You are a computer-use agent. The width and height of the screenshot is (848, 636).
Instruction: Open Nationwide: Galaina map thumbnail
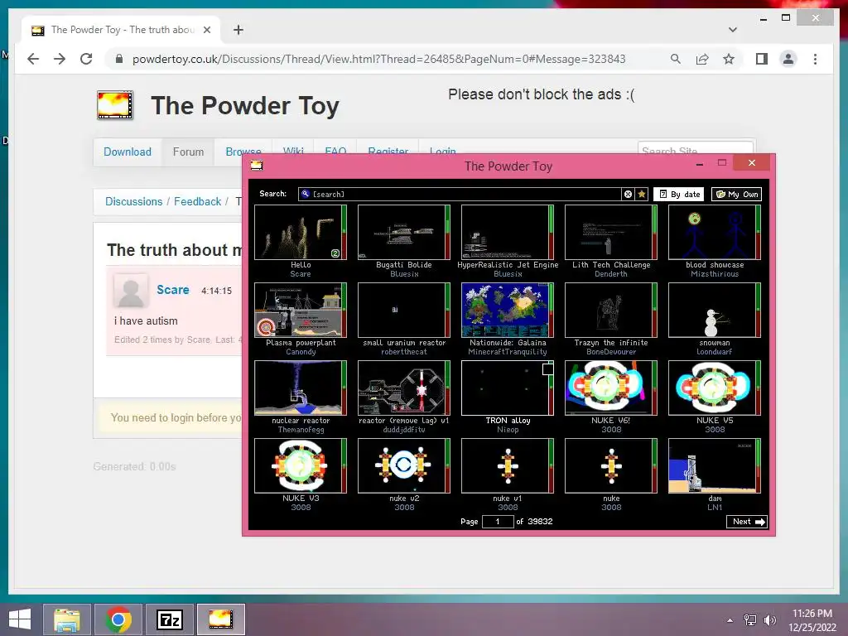(508, 310)
